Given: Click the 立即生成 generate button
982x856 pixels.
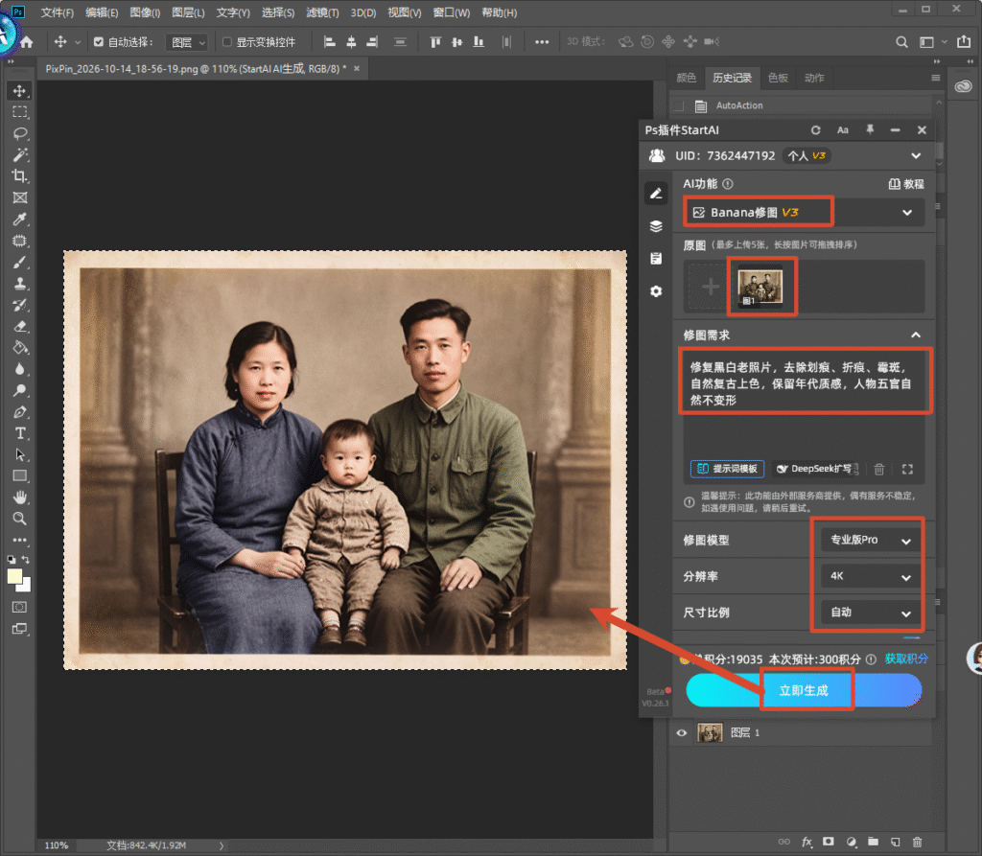Looking at the screenshot, I should pyautogui.click(x=804, y=690).
